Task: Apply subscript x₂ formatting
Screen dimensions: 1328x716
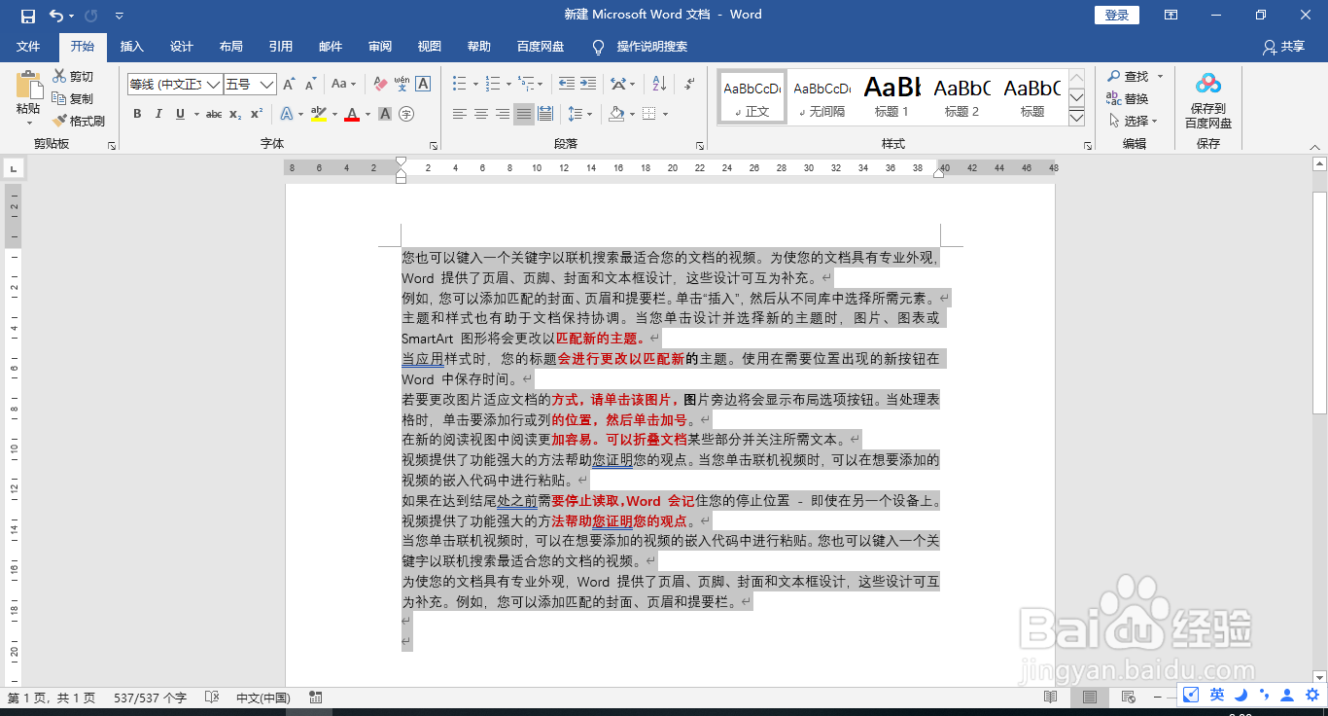Action: point(235,114)
